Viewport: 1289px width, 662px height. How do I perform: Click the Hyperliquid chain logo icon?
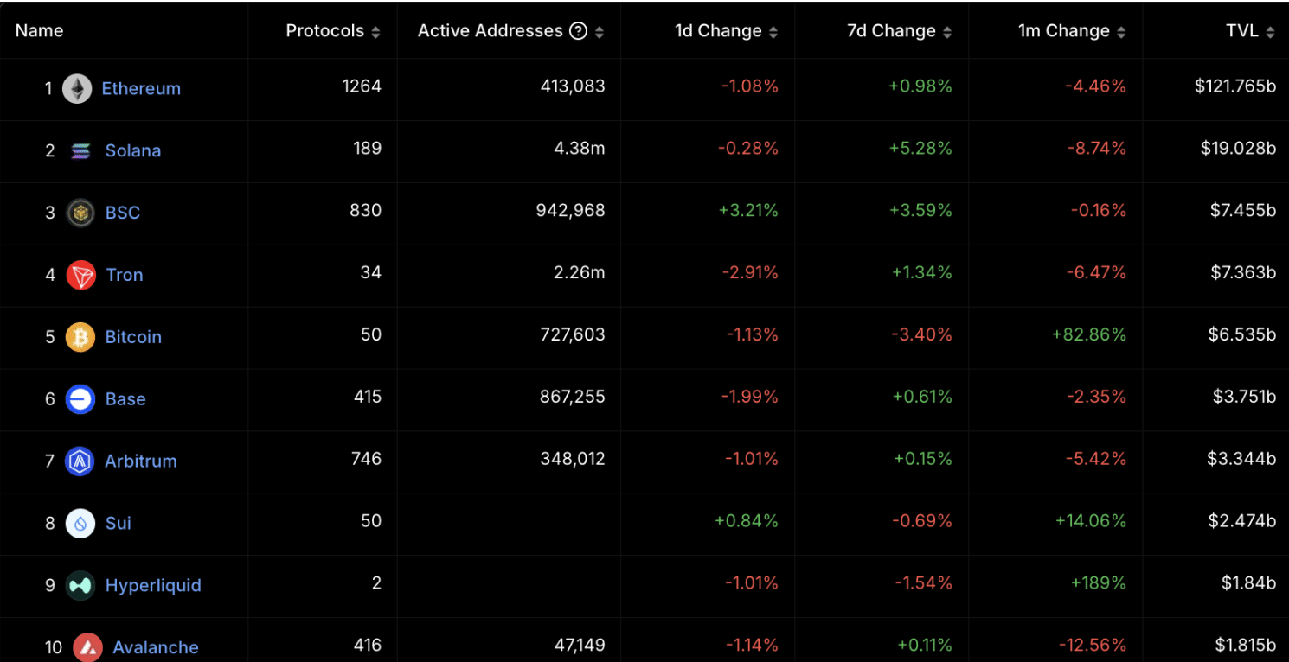[x=80, y=586]
